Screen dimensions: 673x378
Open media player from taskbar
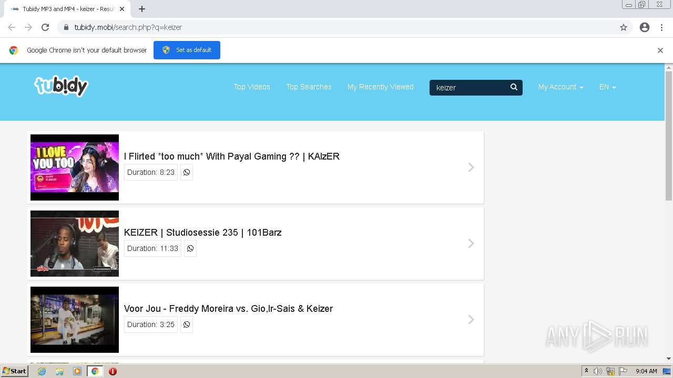[x=77, y=371]
